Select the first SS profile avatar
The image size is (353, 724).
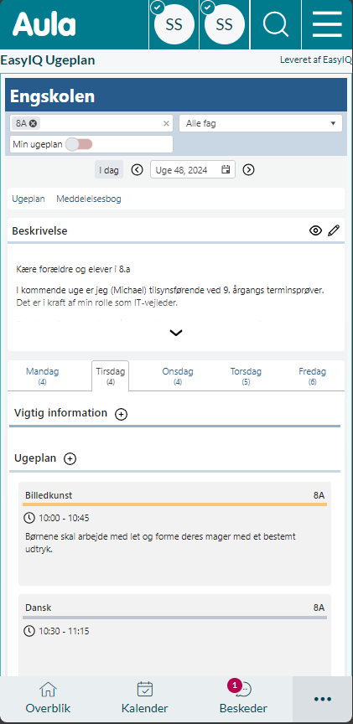point(174,24)
